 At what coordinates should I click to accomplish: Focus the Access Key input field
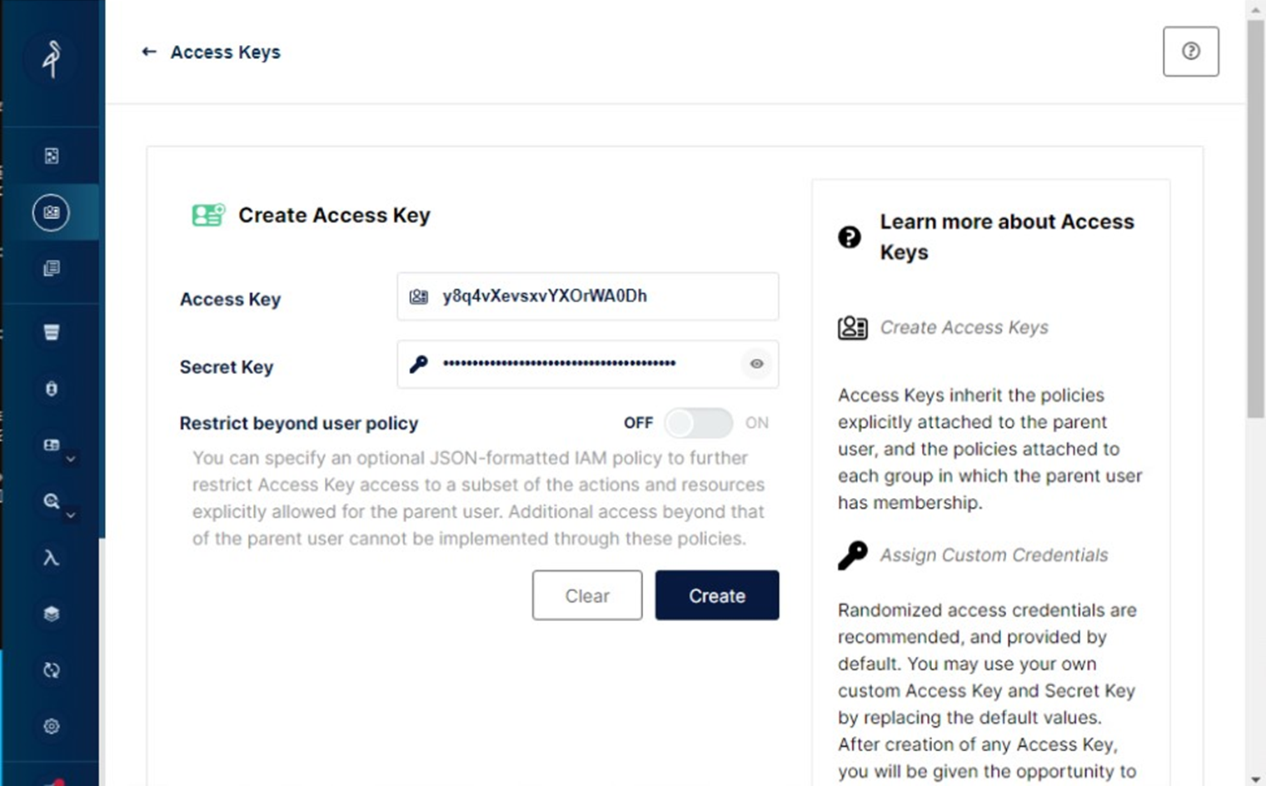tap(588, 296)
